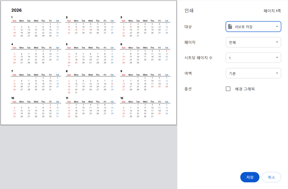Click the 2026 title in the preview
288x189 pixels.
(16, 10)
